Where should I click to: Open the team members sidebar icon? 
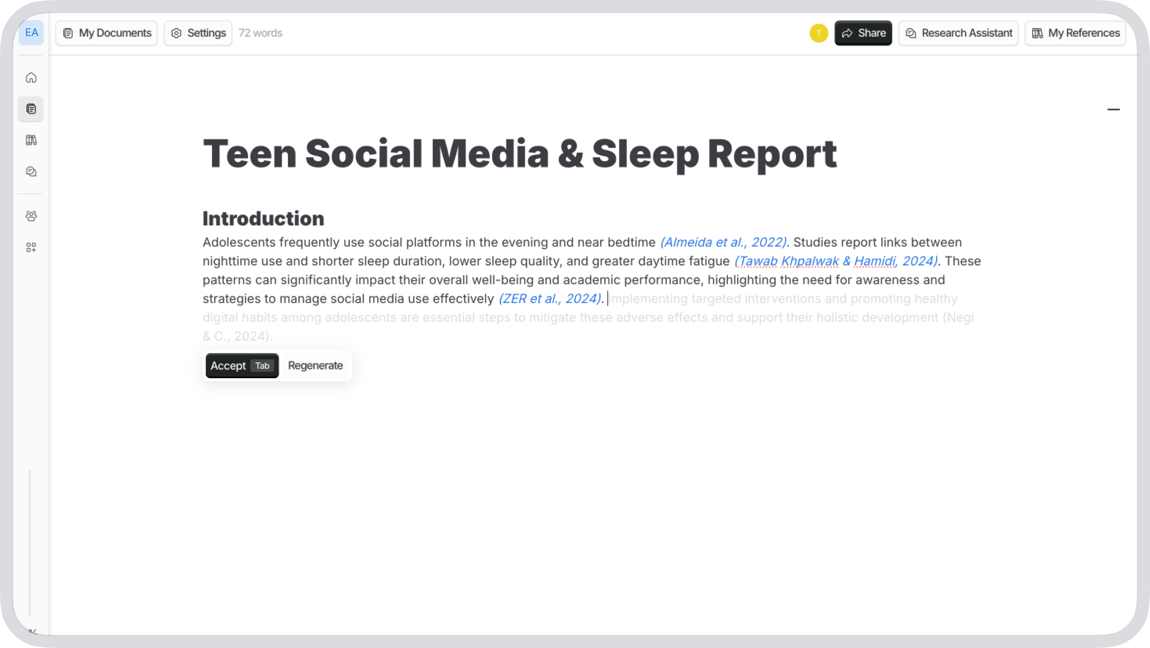point(31,216)
